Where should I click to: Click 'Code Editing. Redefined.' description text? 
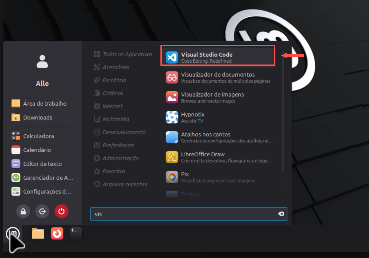coord(207,61)
